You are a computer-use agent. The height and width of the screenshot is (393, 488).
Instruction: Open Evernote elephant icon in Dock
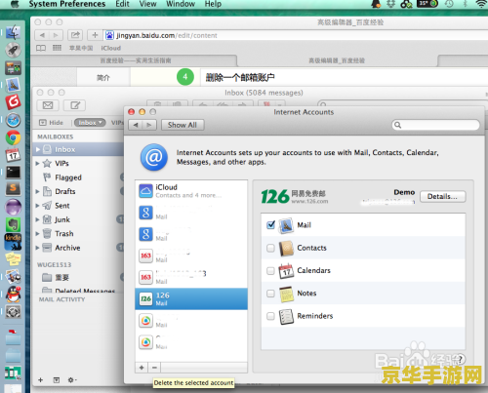click(x=13, y=224)
